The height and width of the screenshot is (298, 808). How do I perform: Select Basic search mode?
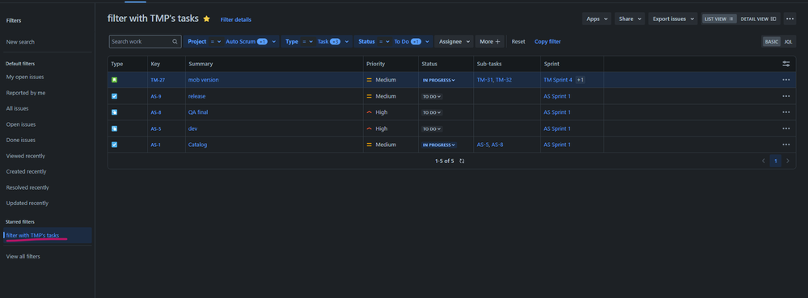tap(772, 42)
